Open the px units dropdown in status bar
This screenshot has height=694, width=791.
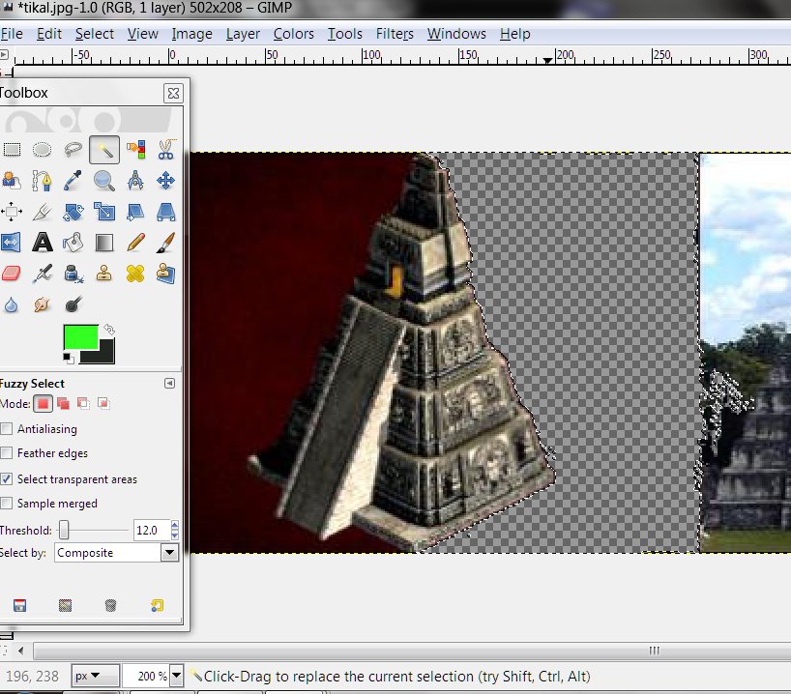pyautogui.click(x=97, y=676)
